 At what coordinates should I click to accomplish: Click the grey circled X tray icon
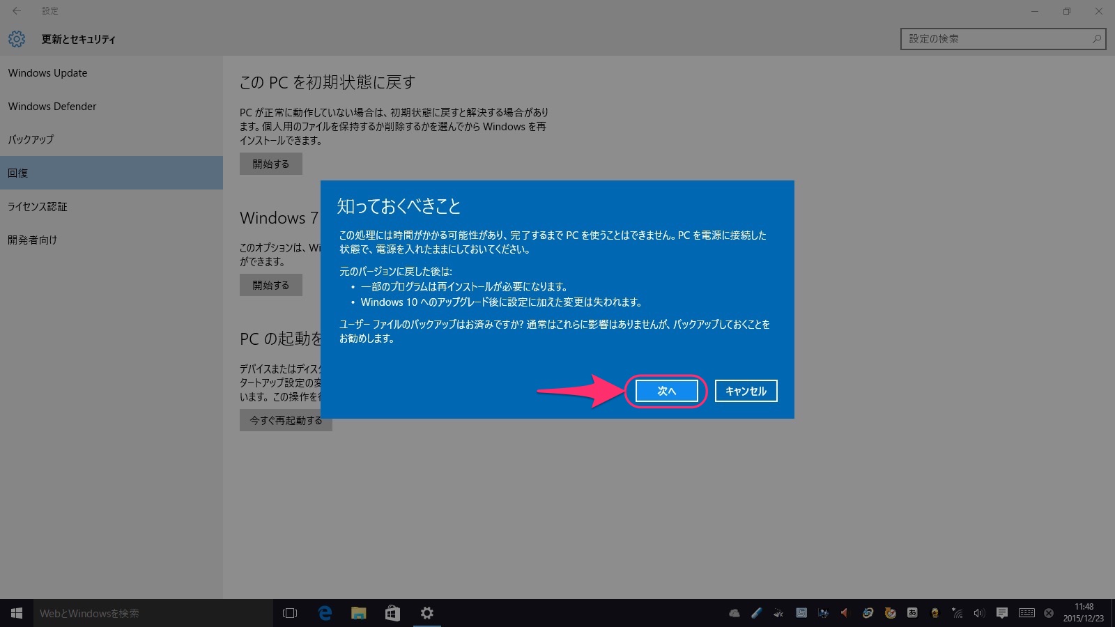[x=1049, y=613]
